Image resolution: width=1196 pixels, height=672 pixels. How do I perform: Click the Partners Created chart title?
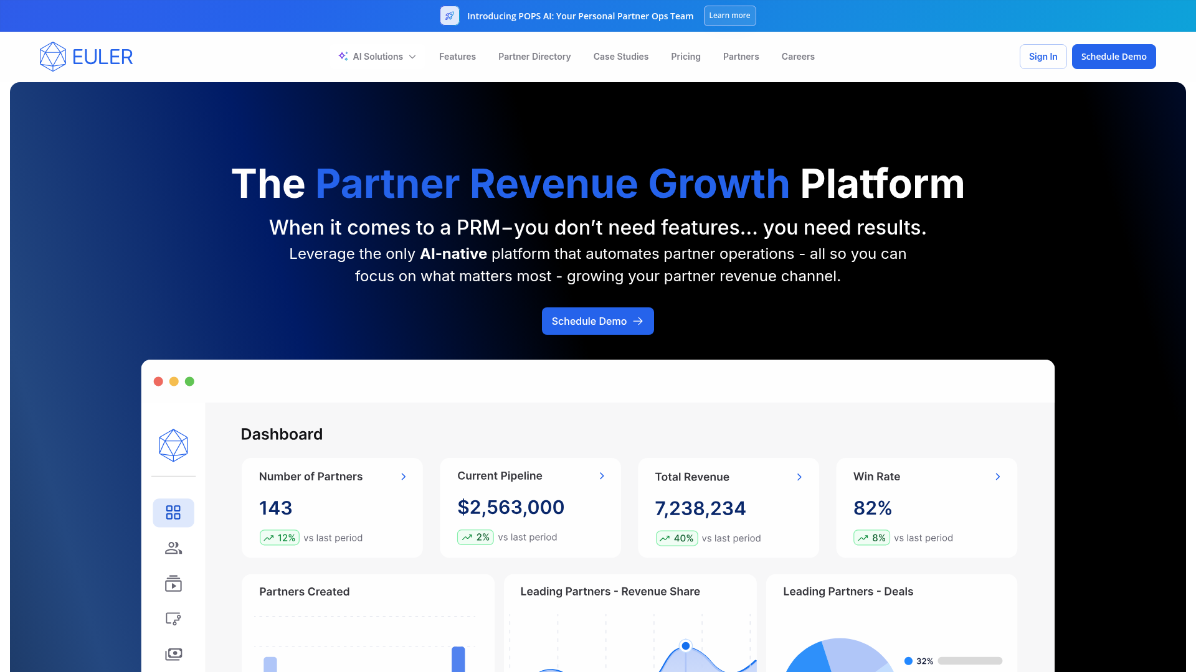(304, 592)
